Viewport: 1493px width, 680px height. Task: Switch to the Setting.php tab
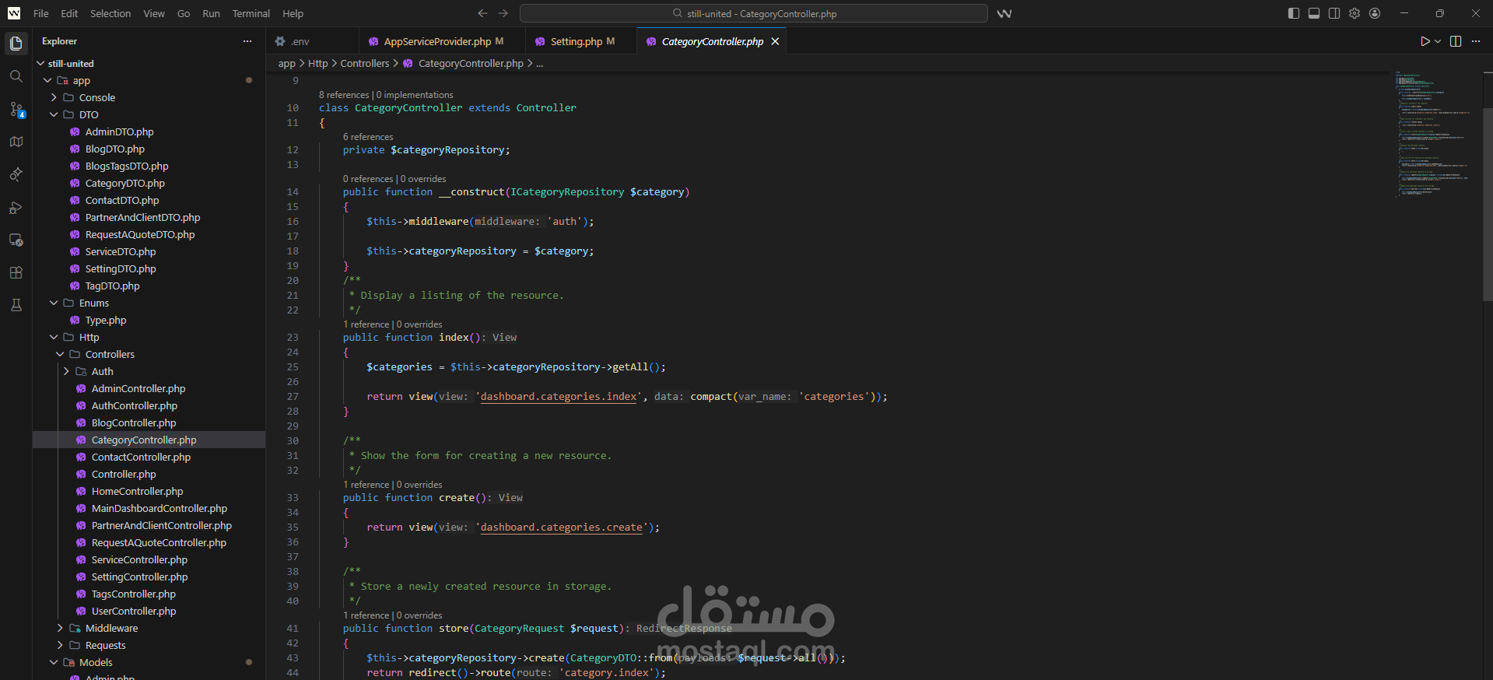581,41
